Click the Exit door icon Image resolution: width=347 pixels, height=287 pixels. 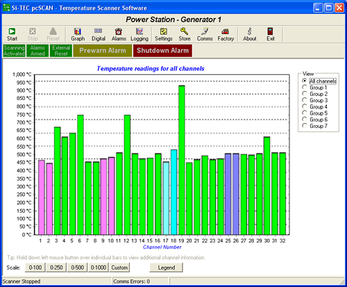(270, 31)
